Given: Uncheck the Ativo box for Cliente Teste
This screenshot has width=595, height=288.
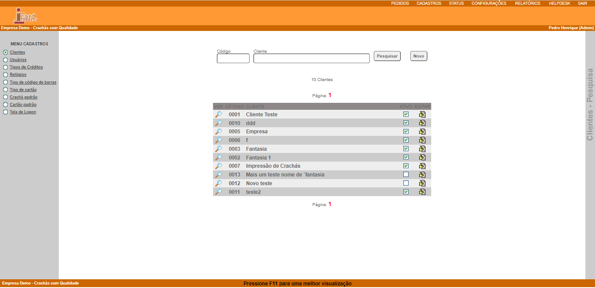Looking at the screenshot, I should coord(406,114).
